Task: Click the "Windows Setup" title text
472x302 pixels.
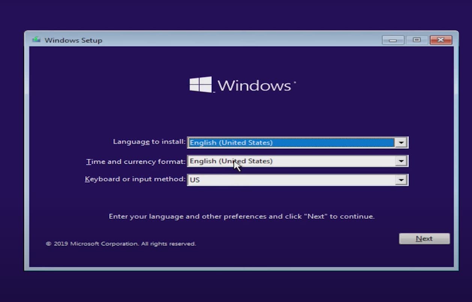Action: (x=73, y=40)
